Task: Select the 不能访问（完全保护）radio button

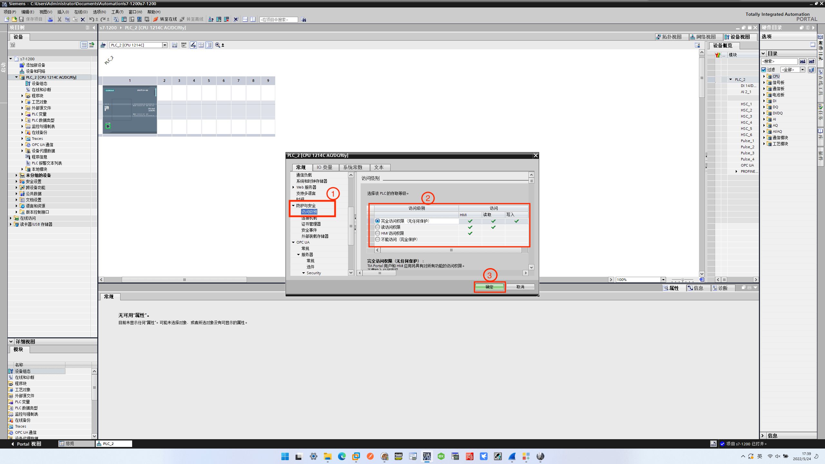Action: pyautogui.click(x=377, y=239)
